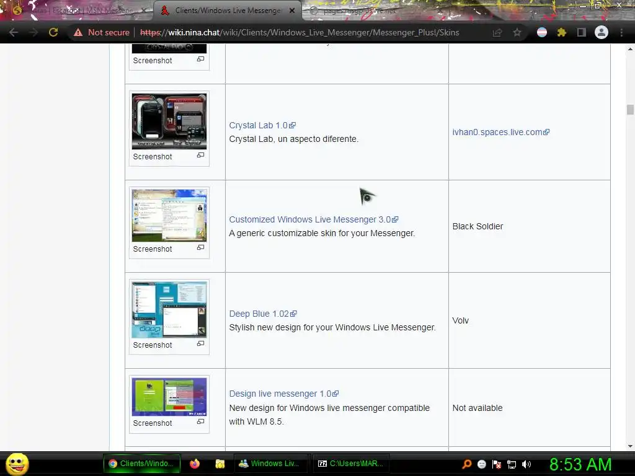Screen dimensions: 635x476
Task: Click 'Stylish new design' description text
Action: tap(332, 327)
